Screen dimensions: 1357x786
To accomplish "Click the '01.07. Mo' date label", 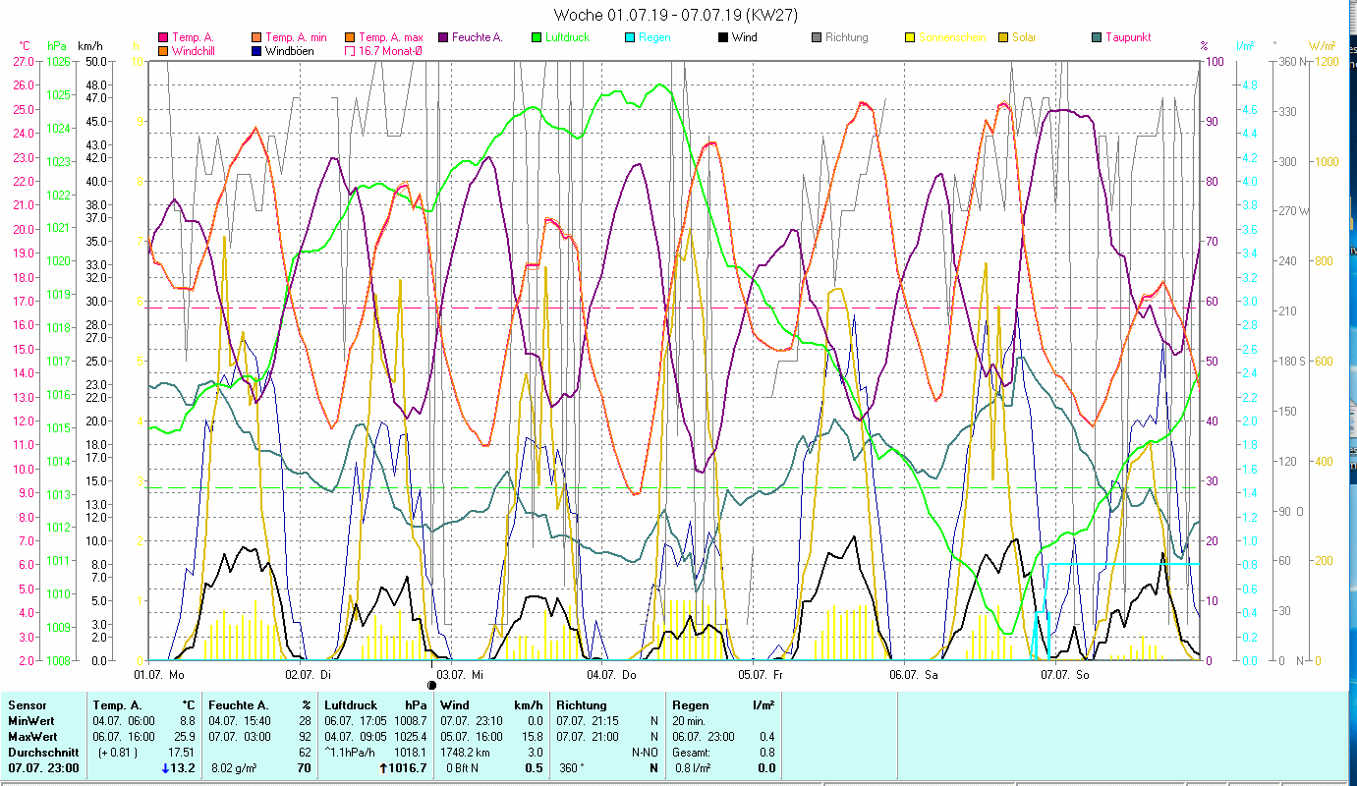I will tap(159, 675).
